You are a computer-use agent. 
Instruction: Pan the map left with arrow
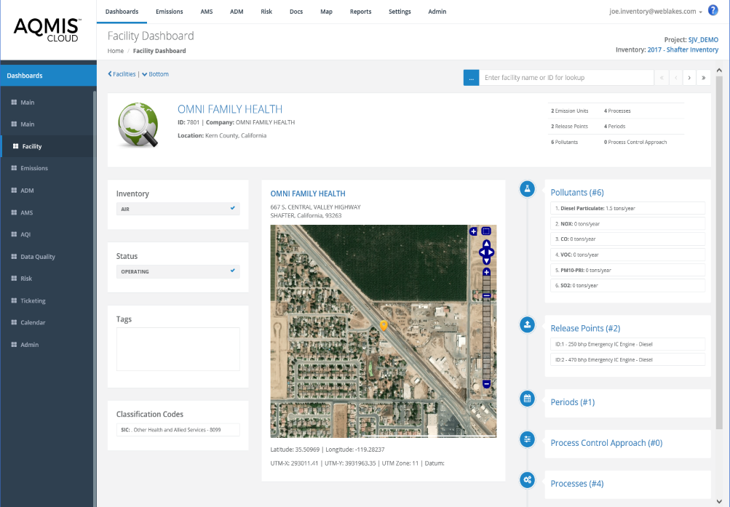click(x=482, y=252)
